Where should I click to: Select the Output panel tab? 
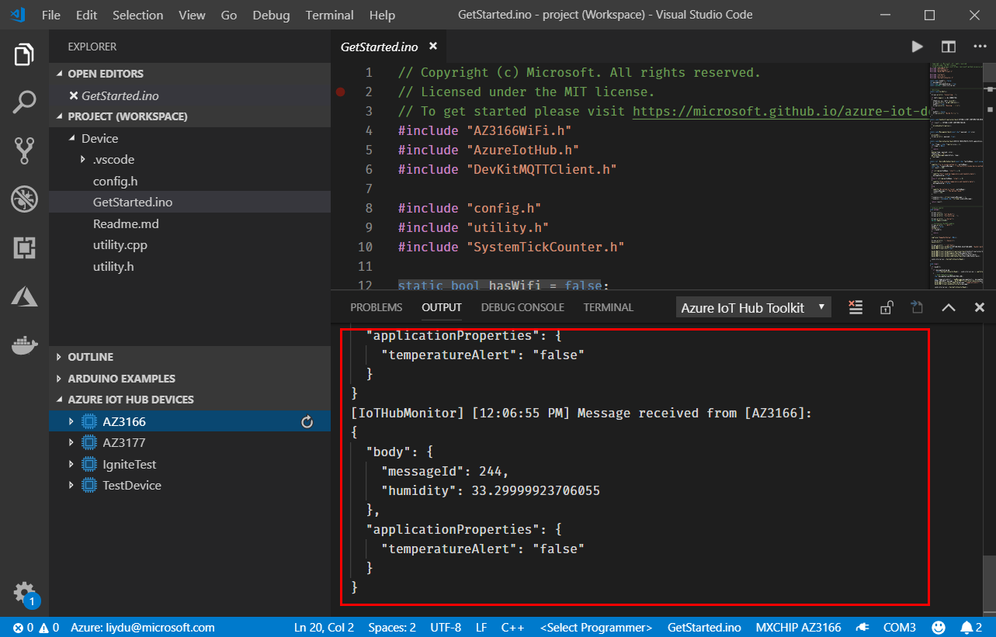pyautogui.click(x=442, y=307)
